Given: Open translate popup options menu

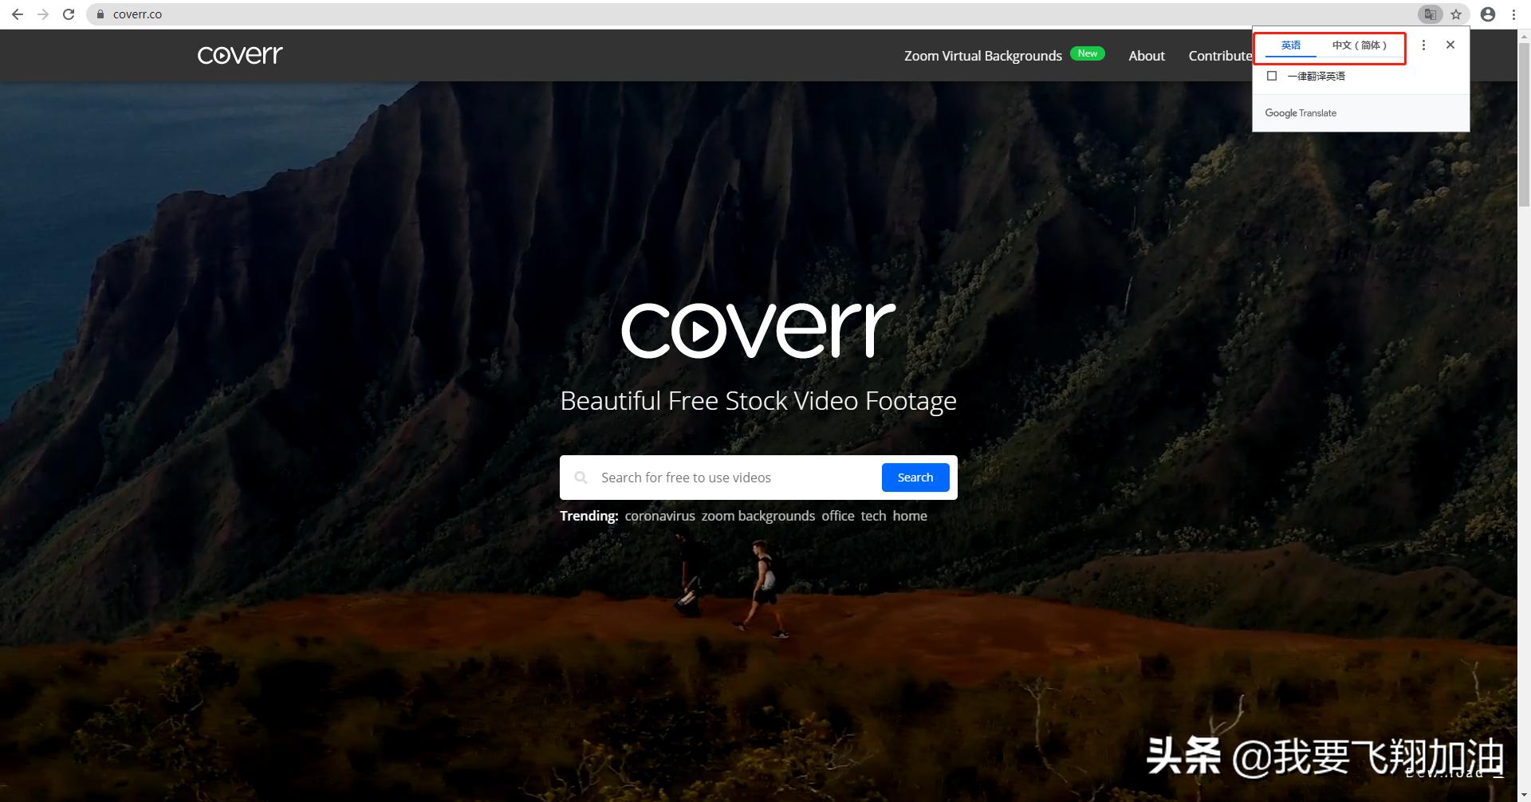Looking at the screenshot, I should coord(1423,45).
